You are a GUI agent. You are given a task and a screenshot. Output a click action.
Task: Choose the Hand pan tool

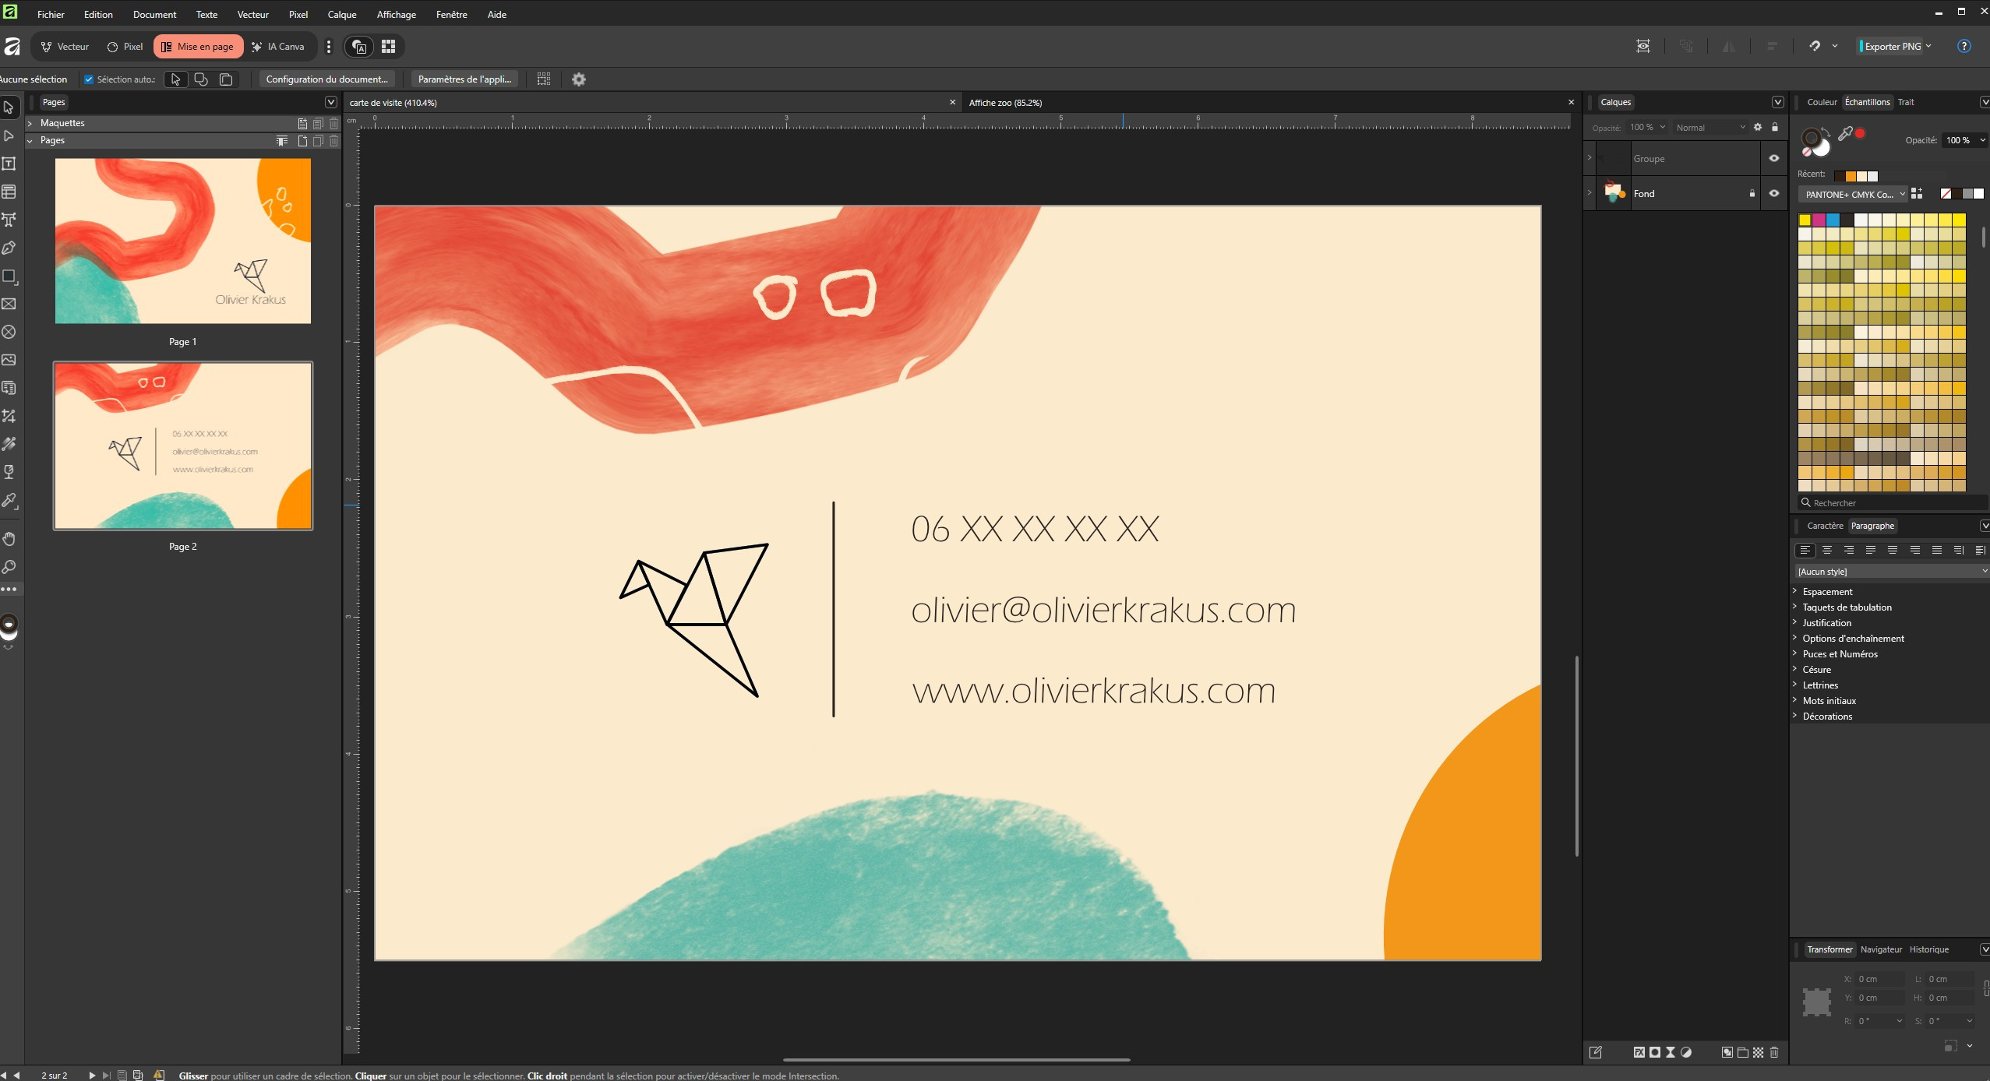click(9, 539)
